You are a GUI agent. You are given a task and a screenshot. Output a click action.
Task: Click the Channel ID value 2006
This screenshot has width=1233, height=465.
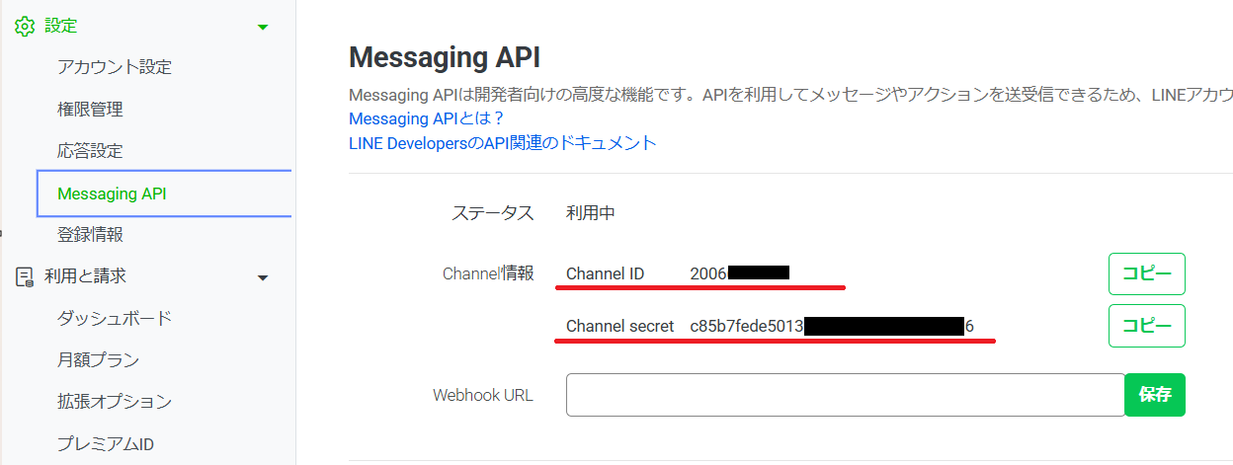tap(708, 273)
